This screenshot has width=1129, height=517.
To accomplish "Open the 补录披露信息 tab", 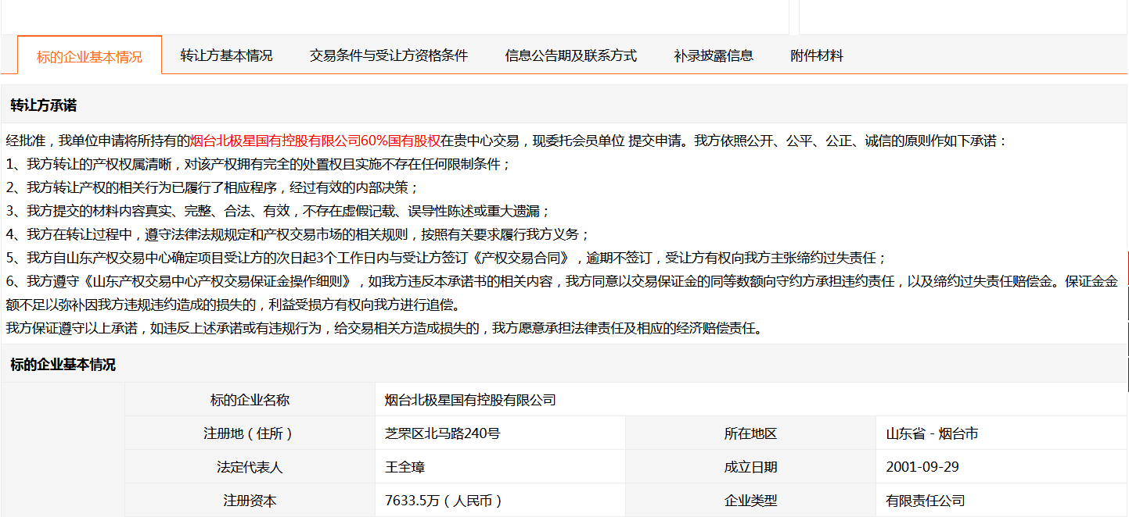I will (714, 55).
